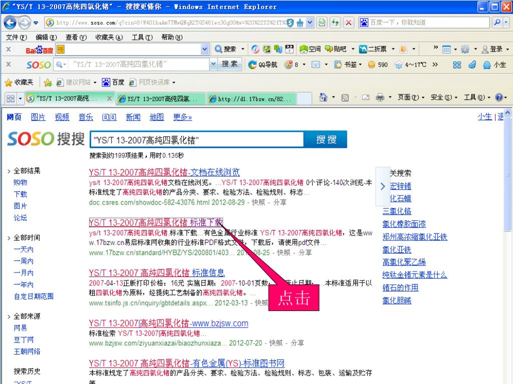Filter results to 下载 type
Image resolution: width=513 pixels, height=384 pixels.
(20, 194)
